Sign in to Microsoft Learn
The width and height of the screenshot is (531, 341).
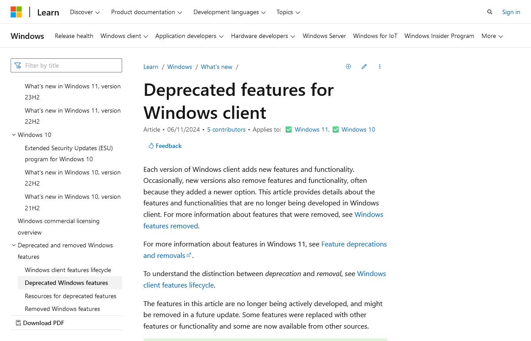tap(511, 12)
